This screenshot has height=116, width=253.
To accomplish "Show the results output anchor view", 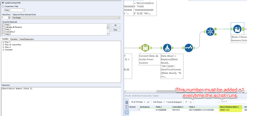I will tap(127, 112).
